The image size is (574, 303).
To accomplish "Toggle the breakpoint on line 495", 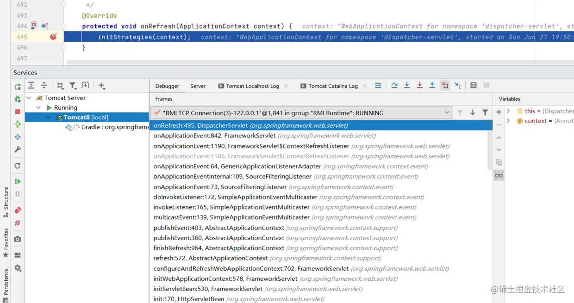I will tap(53, 37).
